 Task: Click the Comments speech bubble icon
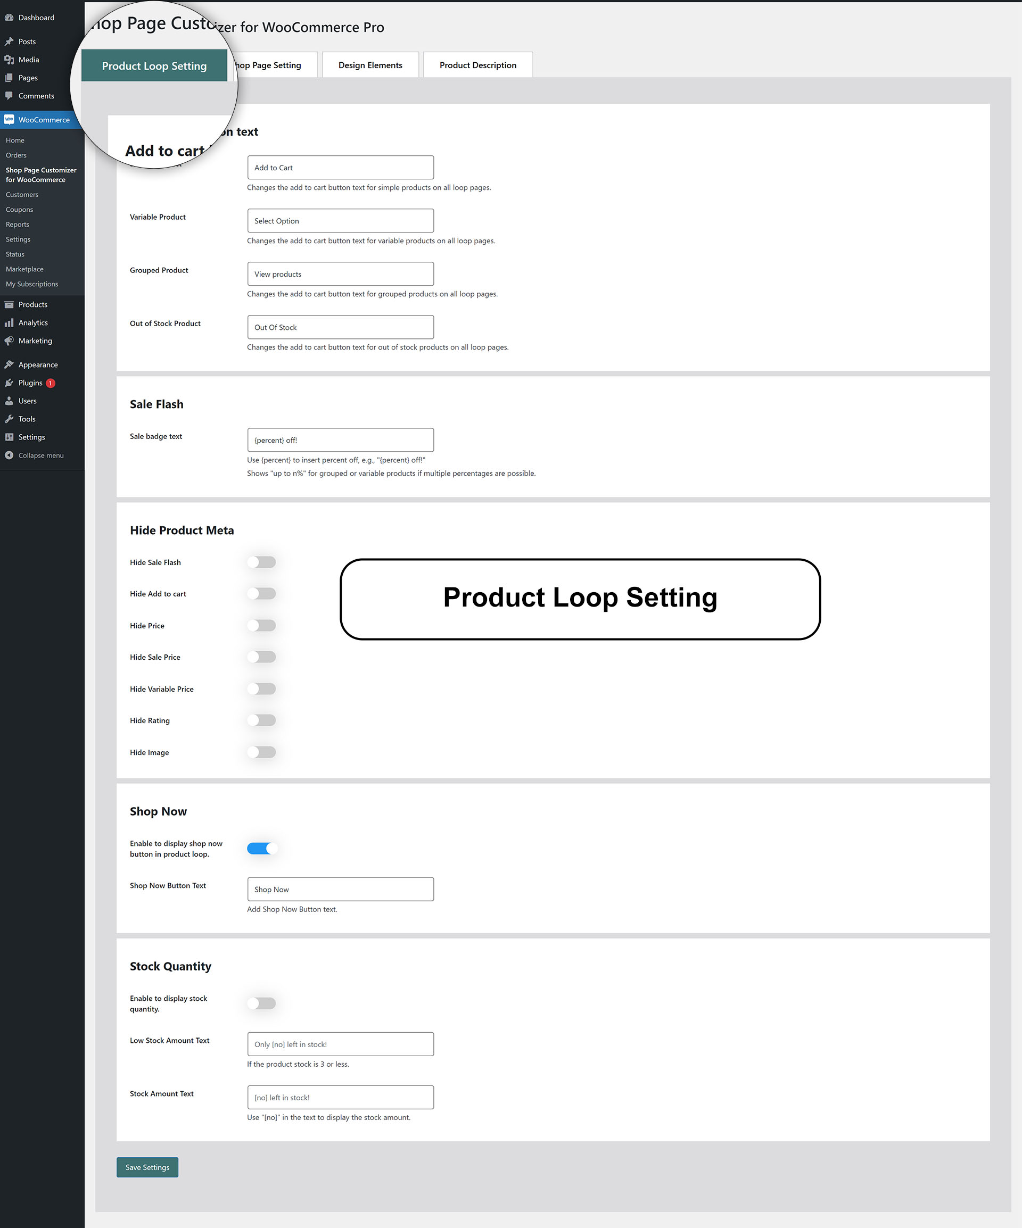point(10,96)
